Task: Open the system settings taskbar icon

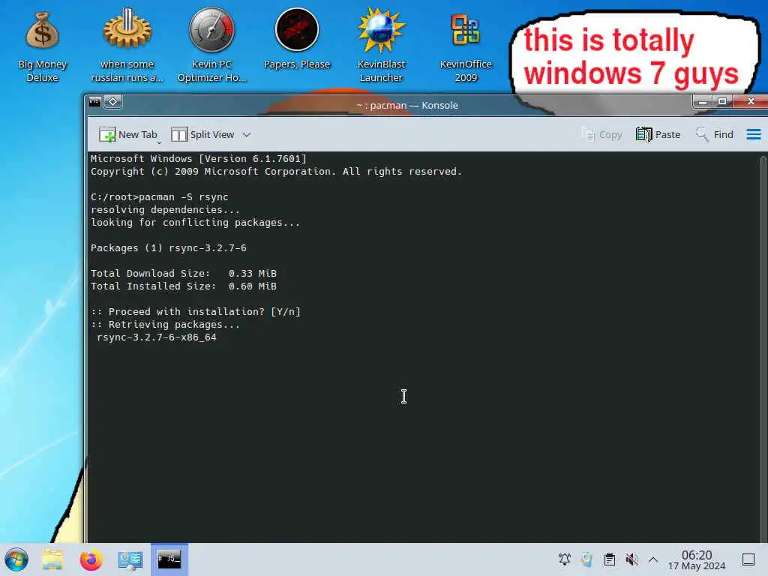Action: [x=130, y=559]
